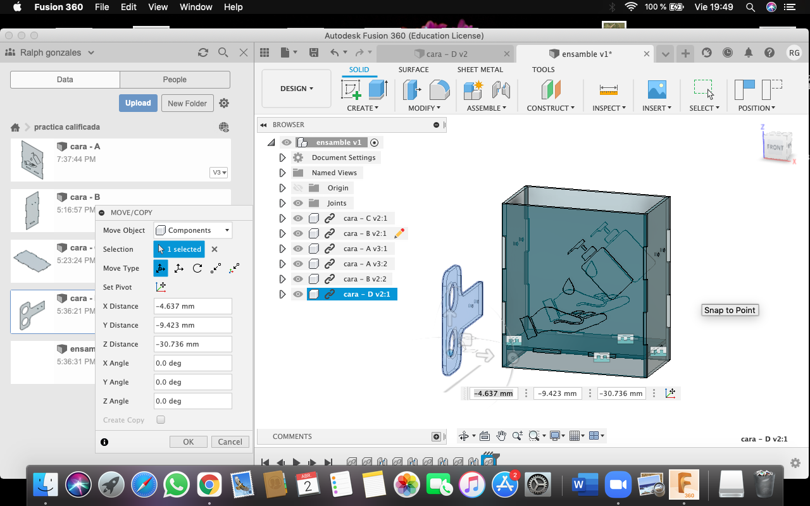Viewport: 810px width, 506px height.
Task: Expand the Named Views node
Action: click(283, 173)
